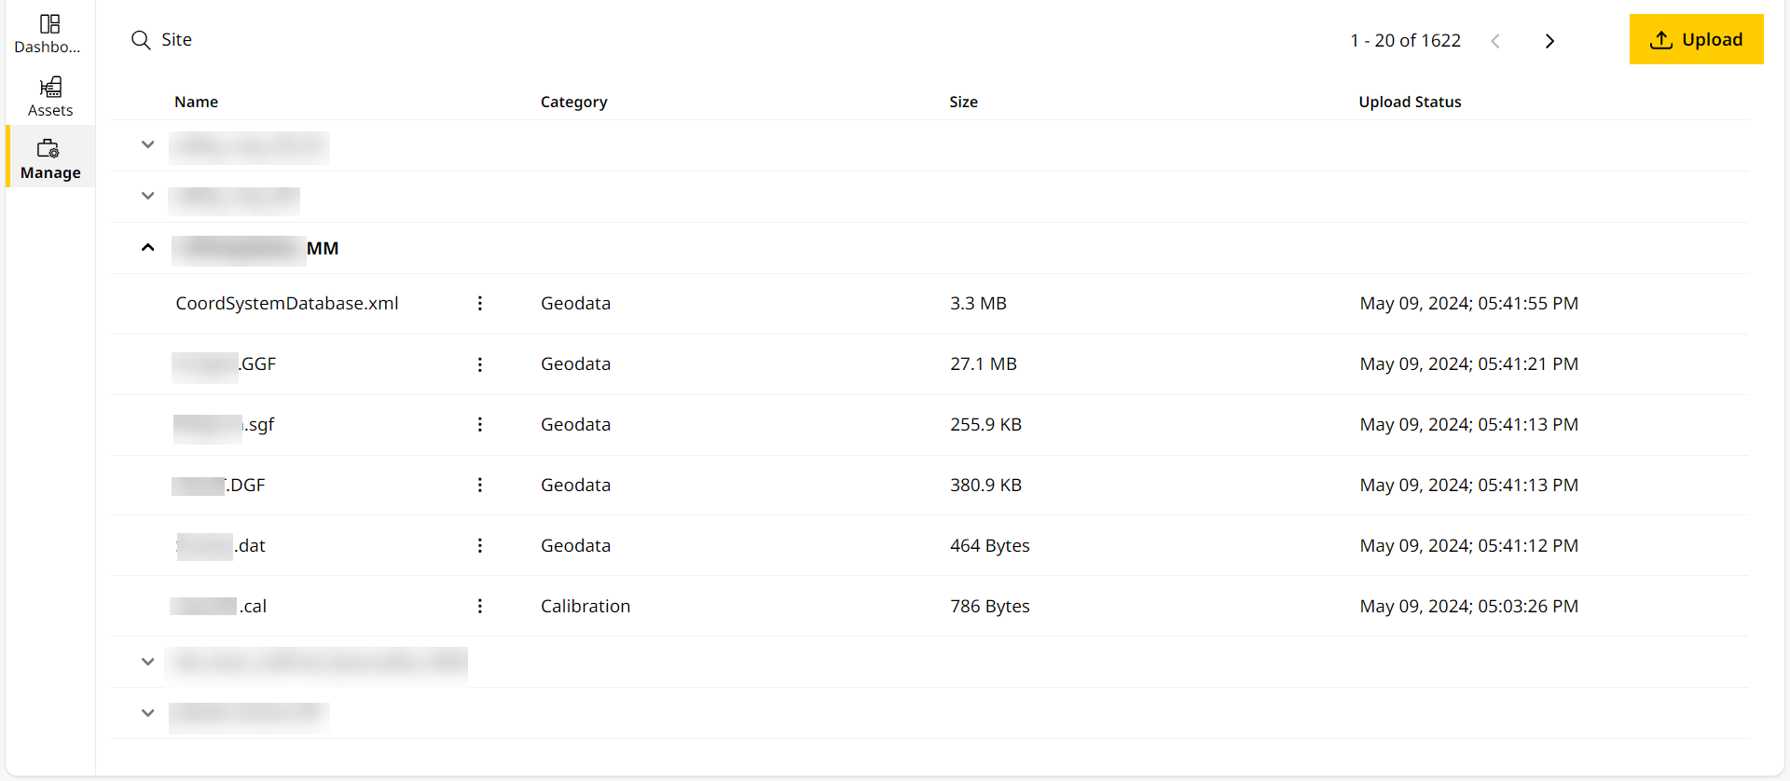Click the Upload button
The height and width of the screenshot is (781, 1790).
click(x=1696, y=39)
